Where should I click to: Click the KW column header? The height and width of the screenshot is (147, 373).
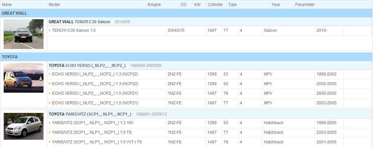click(197, 5)
